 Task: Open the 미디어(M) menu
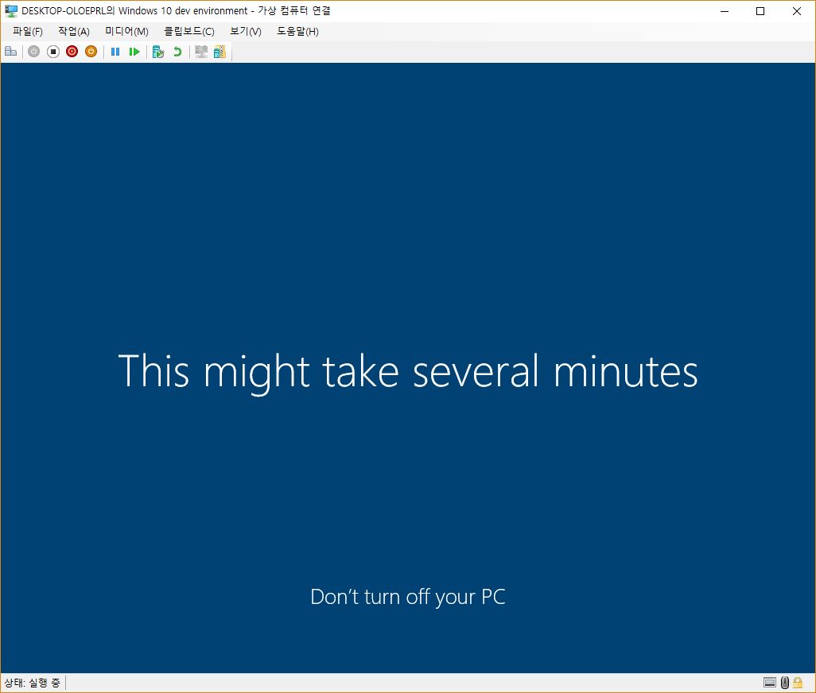tap(127, 31)
